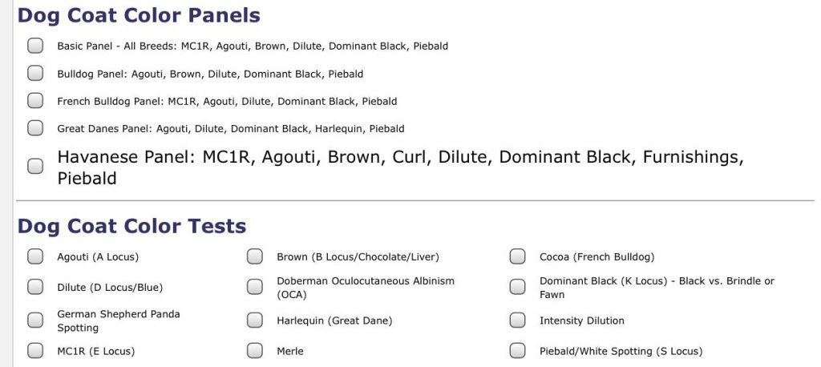The width and height of the screenshot is (821, 367).
Task: Select the Harlequin (Great Dane) checkbox
Action: pyautogui.click(x=255, y=321)
